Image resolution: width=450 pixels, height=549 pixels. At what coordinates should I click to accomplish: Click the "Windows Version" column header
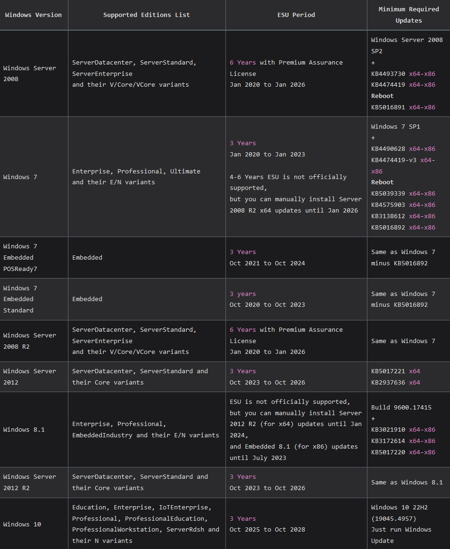tap(33, 15)
